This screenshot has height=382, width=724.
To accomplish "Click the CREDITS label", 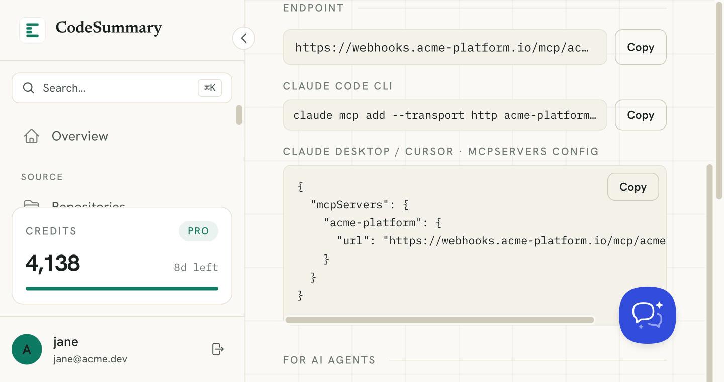I will [x=51, y=231].
